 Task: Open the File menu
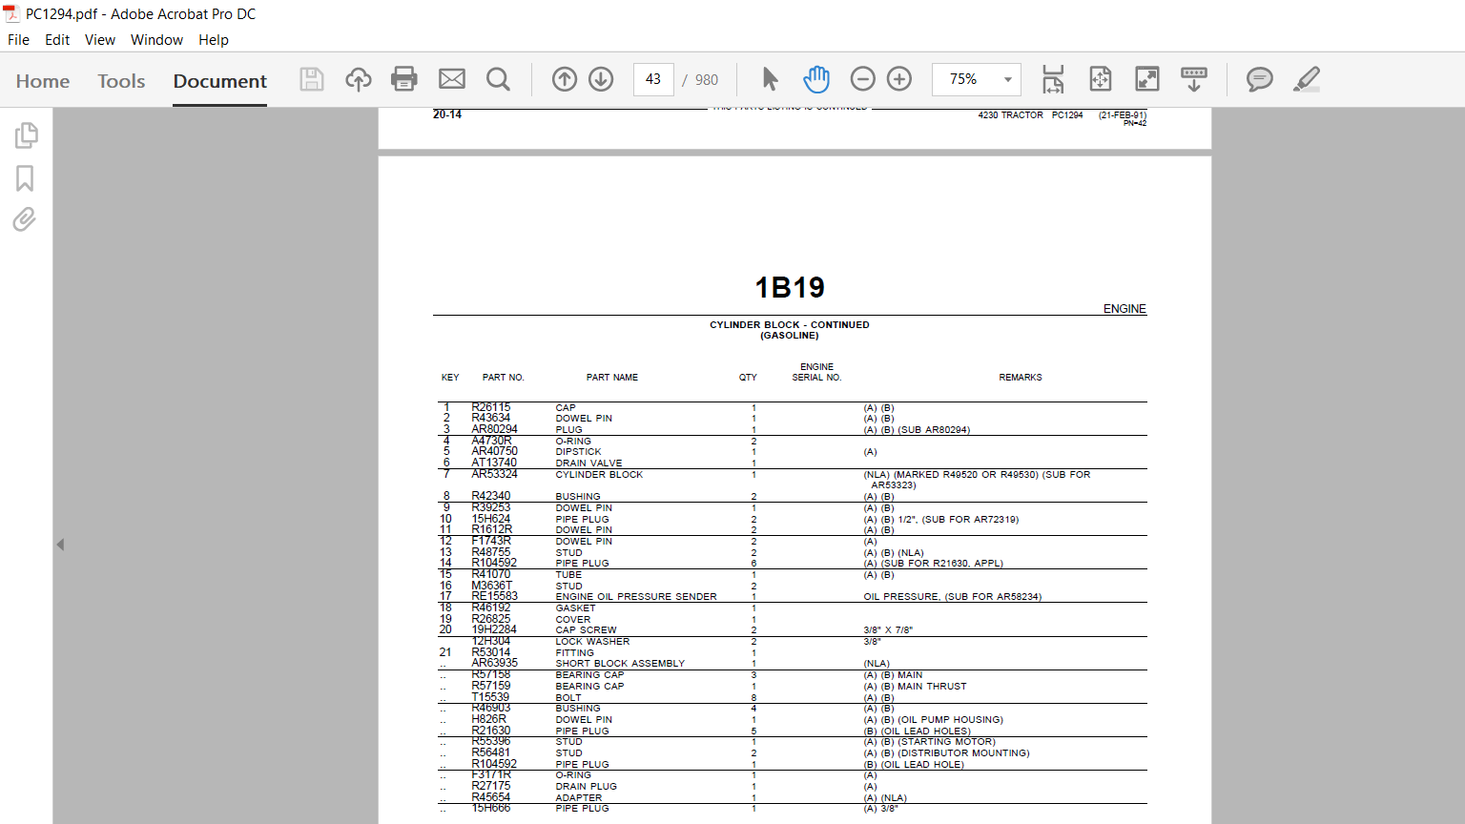18,40
